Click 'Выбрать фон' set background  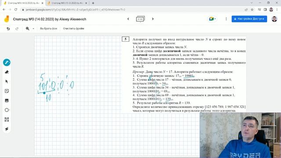point(48,29)
